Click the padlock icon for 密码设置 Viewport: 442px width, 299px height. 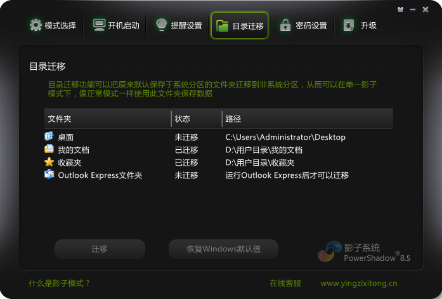click(285, 25)
